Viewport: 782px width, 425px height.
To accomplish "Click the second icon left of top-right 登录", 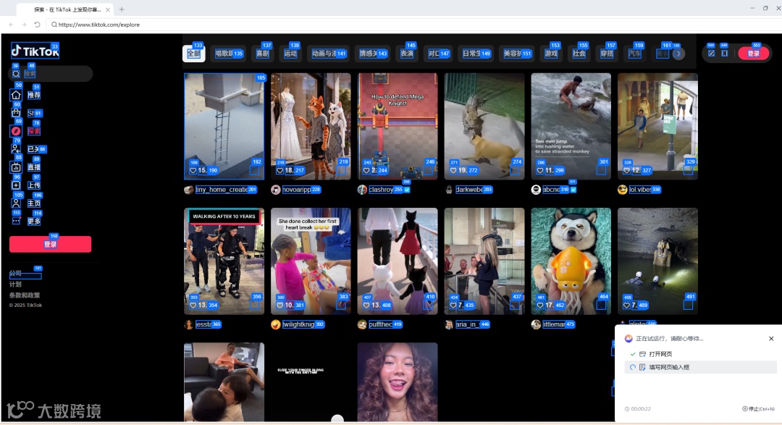I will click(725, 54).
